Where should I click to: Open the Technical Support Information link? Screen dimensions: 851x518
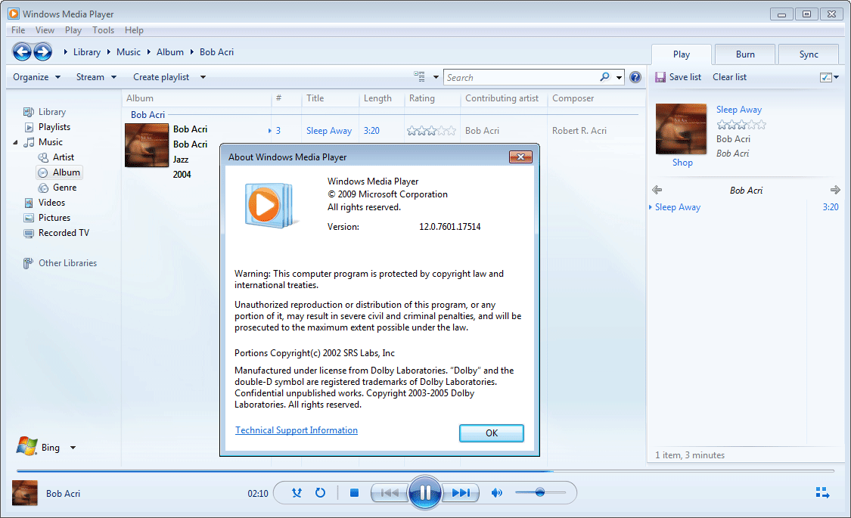pyautogui.click(x=297, y=430)
